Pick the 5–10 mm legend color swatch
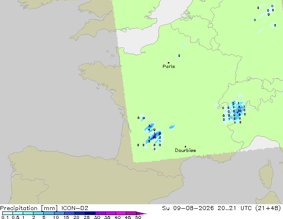 click(x=49, y=213)
